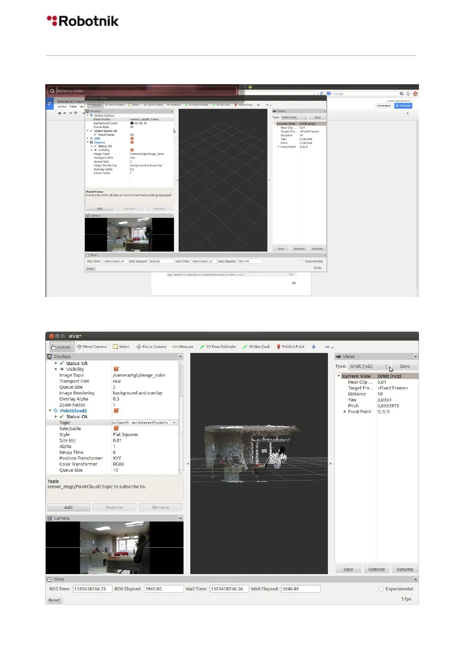Collapse PointCloud2 tree node in lower RViz
462x654 pixels.
(x=50, y=411)
